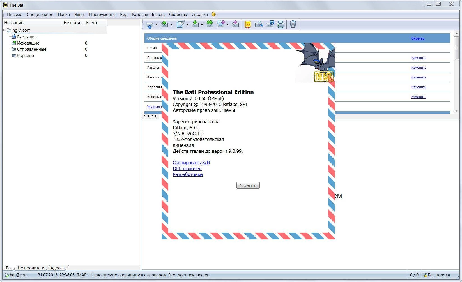Open the Справка menu

pyautogui.click(x=199, y=15)
